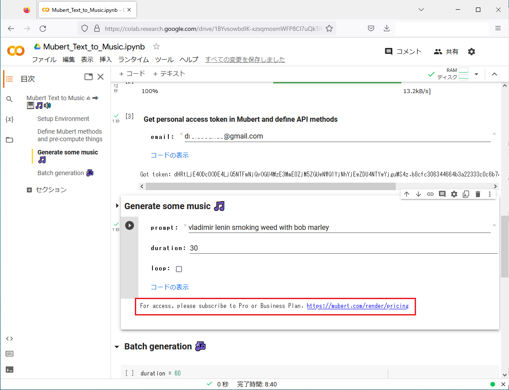
Task: Open the files folder icon in sidebar
Action: click(x=9, y=140)
